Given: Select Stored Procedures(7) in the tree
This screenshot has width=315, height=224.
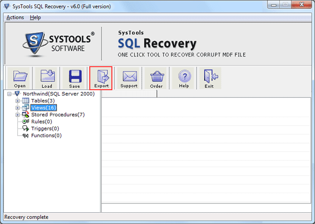Looking at the screenshot, I should 58,115.
